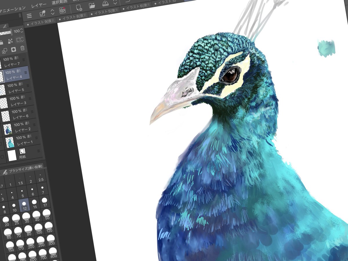Switch to the イラスト5 canvas tab
The height and width of the screenshot is (261, 348).
(104, 12)
